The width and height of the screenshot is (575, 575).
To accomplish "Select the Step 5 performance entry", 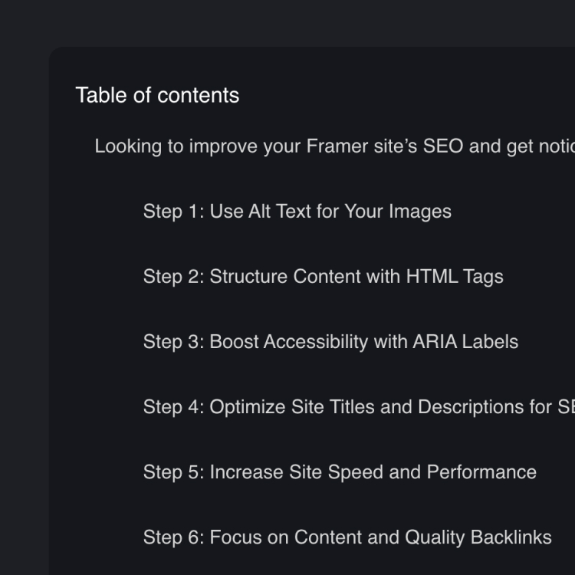I will pyautogui.click(x=340, y=472).
